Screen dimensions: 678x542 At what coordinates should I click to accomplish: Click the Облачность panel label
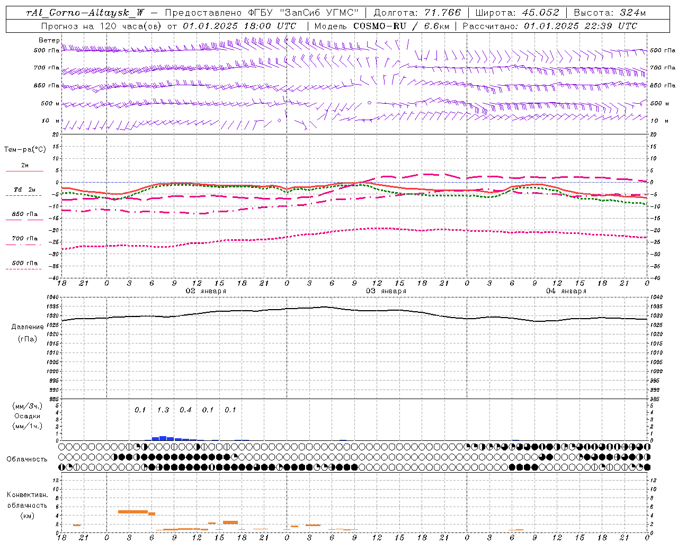(x=27, y=459)
